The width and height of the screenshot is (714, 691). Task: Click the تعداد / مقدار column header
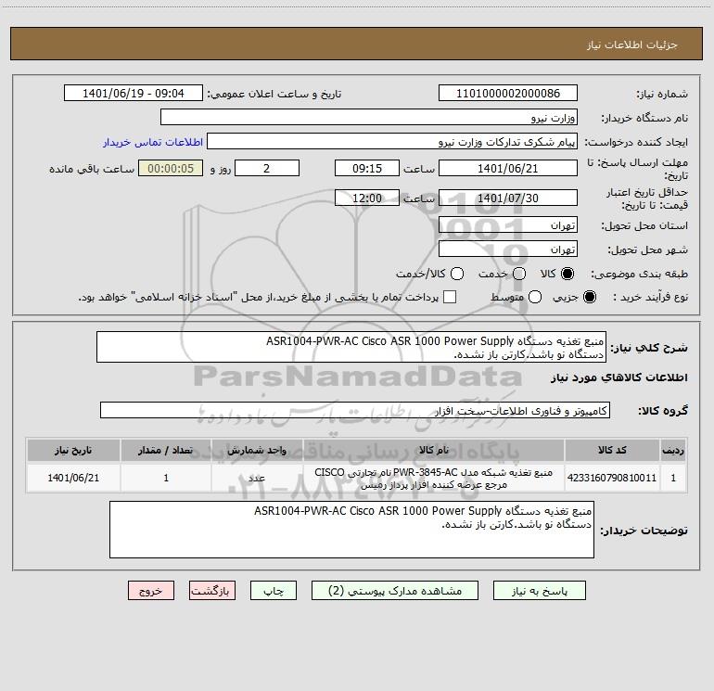click(x=166, y=450)
